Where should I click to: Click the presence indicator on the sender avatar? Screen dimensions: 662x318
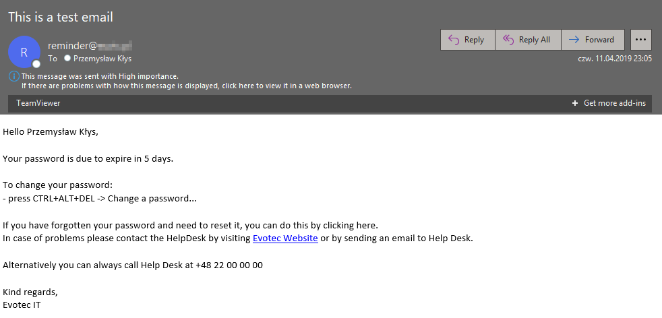pyautogui.click(x=36, y=64)
